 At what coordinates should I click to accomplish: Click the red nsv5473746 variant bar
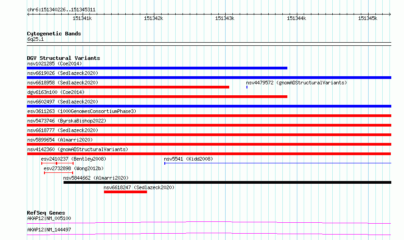209,125
